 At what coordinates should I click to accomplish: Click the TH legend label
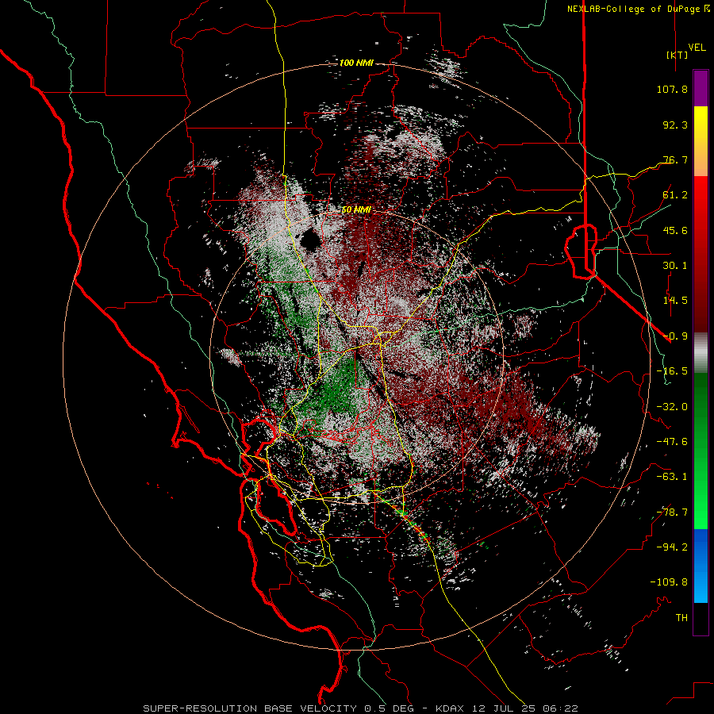click(x=681, y=618)
